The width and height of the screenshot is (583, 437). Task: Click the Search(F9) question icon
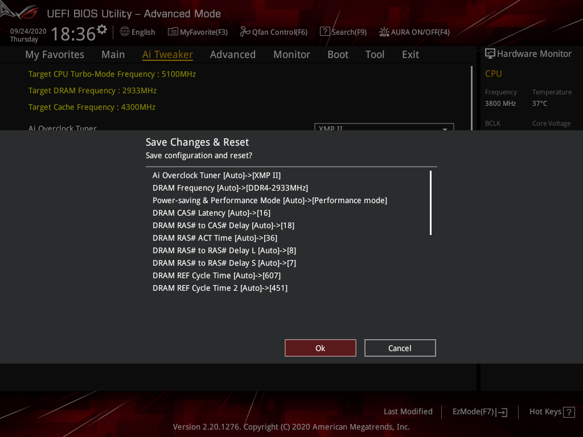point(325,32)
